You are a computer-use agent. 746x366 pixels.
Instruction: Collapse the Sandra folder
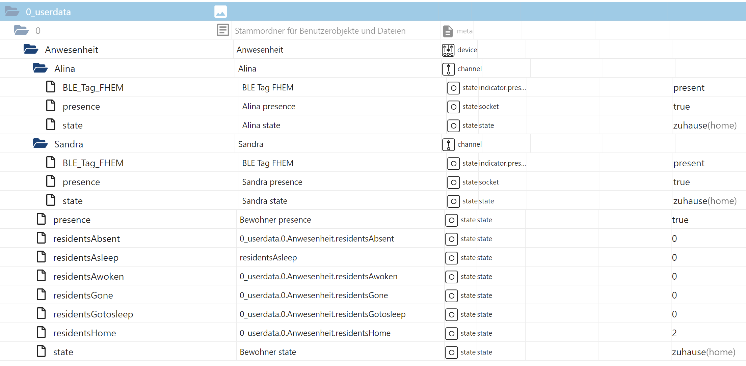pyautogui.click(x=40, y=144)
